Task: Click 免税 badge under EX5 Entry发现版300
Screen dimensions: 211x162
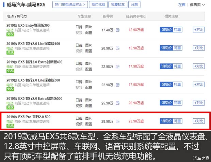Action: coord(11,34)
